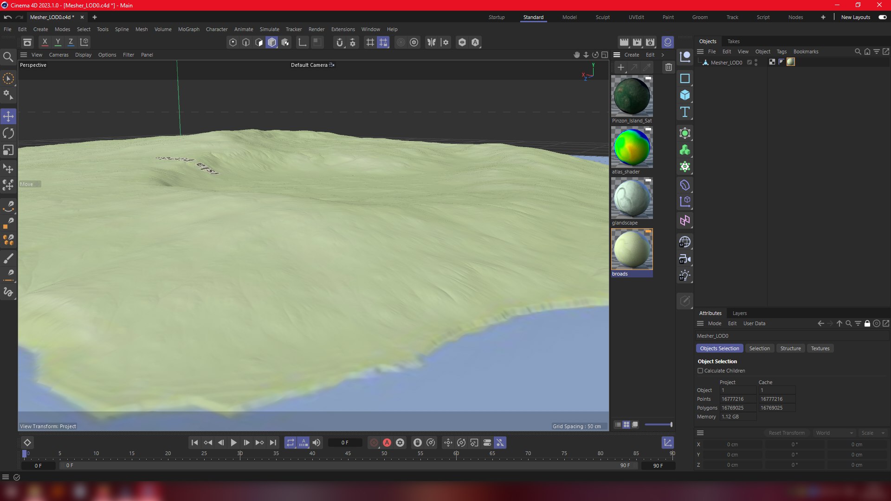The height and width of the screenshot is (501, 891).
Task: Adjust material thumbnail size slider
Action: pyautogui.click(x=658, y=424)
